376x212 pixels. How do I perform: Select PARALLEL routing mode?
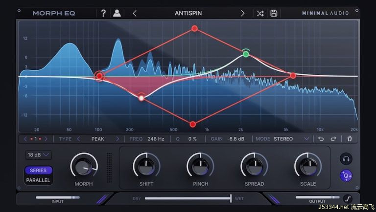pos(38,180)
